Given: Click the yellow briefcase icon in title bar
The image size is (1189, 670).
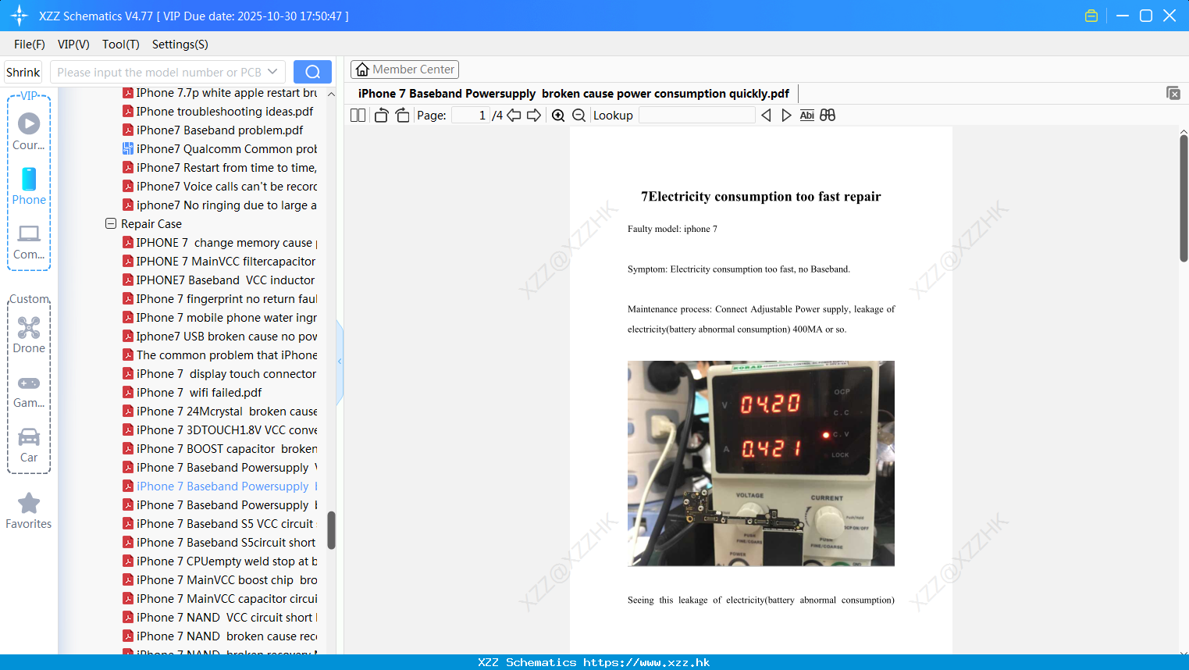Looking at the screenshot, I should (x=1091, y=16).
